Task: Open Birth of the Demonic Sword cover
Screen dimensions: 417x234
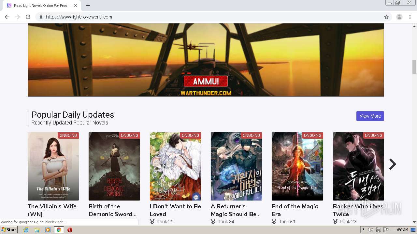Action: (114, 166)
